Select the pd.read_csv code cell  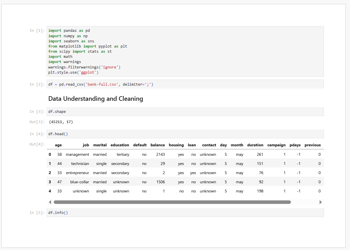click(185, 84)
